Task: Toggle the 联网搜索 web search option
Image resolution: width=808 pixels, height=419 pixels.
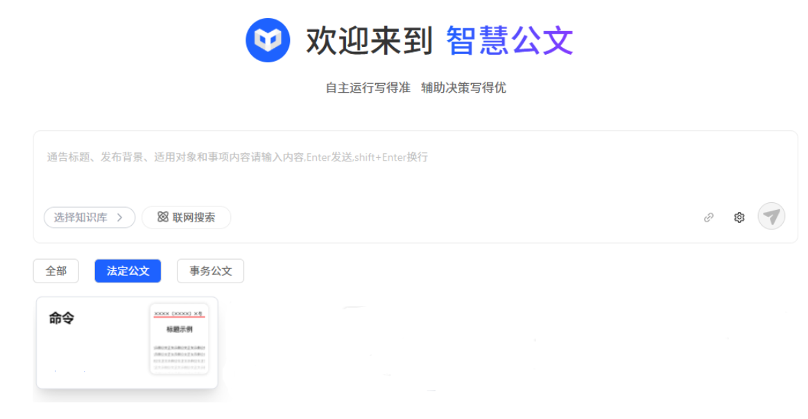Action: 186,217
